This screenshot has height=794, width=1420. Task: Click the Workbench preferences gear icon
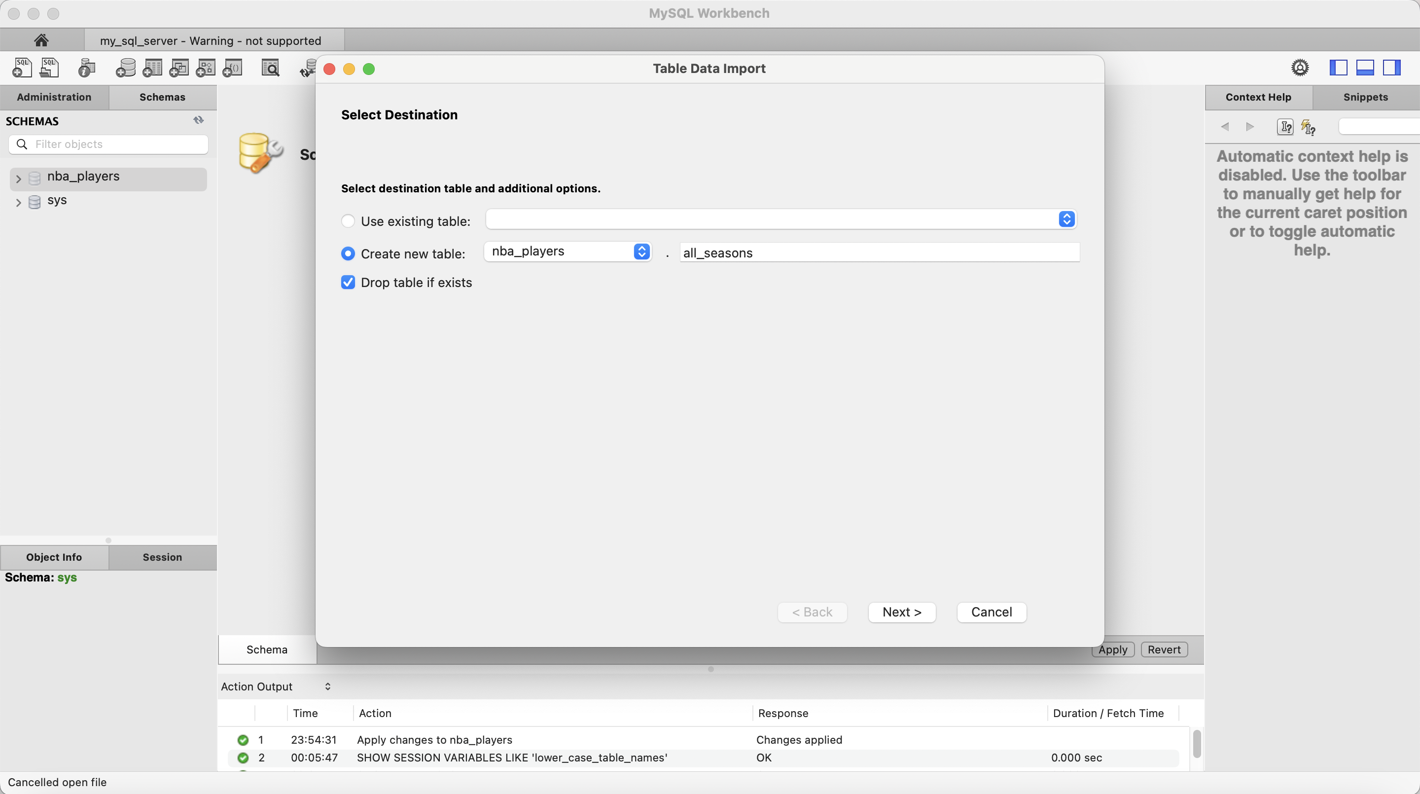click(1299, 68)
